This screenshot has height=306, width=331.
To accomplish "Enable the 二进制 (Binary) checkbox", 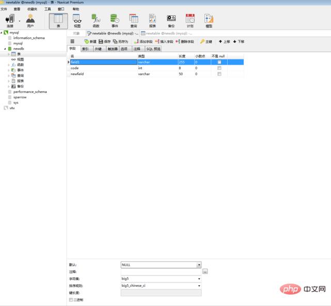I will [71, 299].
